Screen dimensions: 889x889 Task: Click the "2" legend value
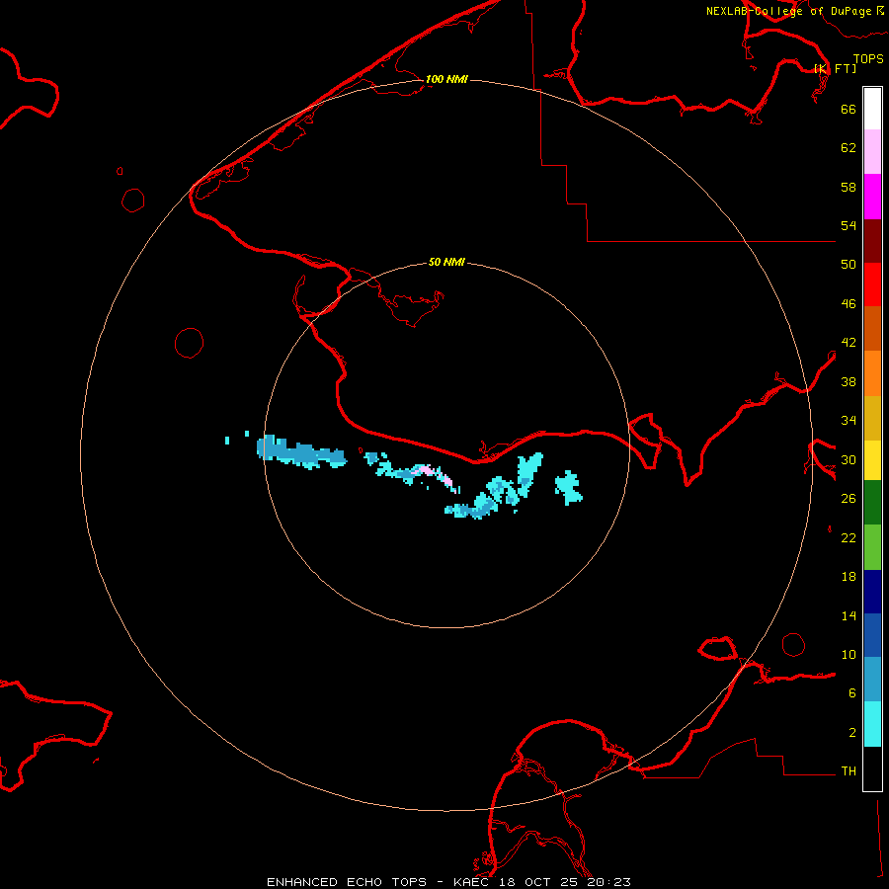pos(852,733)
